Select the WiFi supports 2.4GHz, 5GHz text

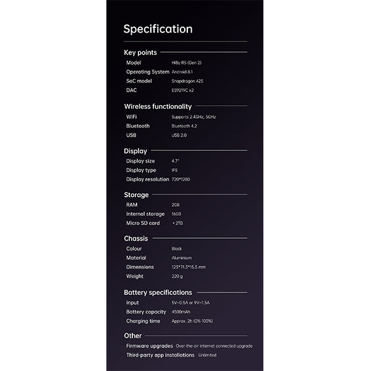pyautogui.click(x=194, y=117)
